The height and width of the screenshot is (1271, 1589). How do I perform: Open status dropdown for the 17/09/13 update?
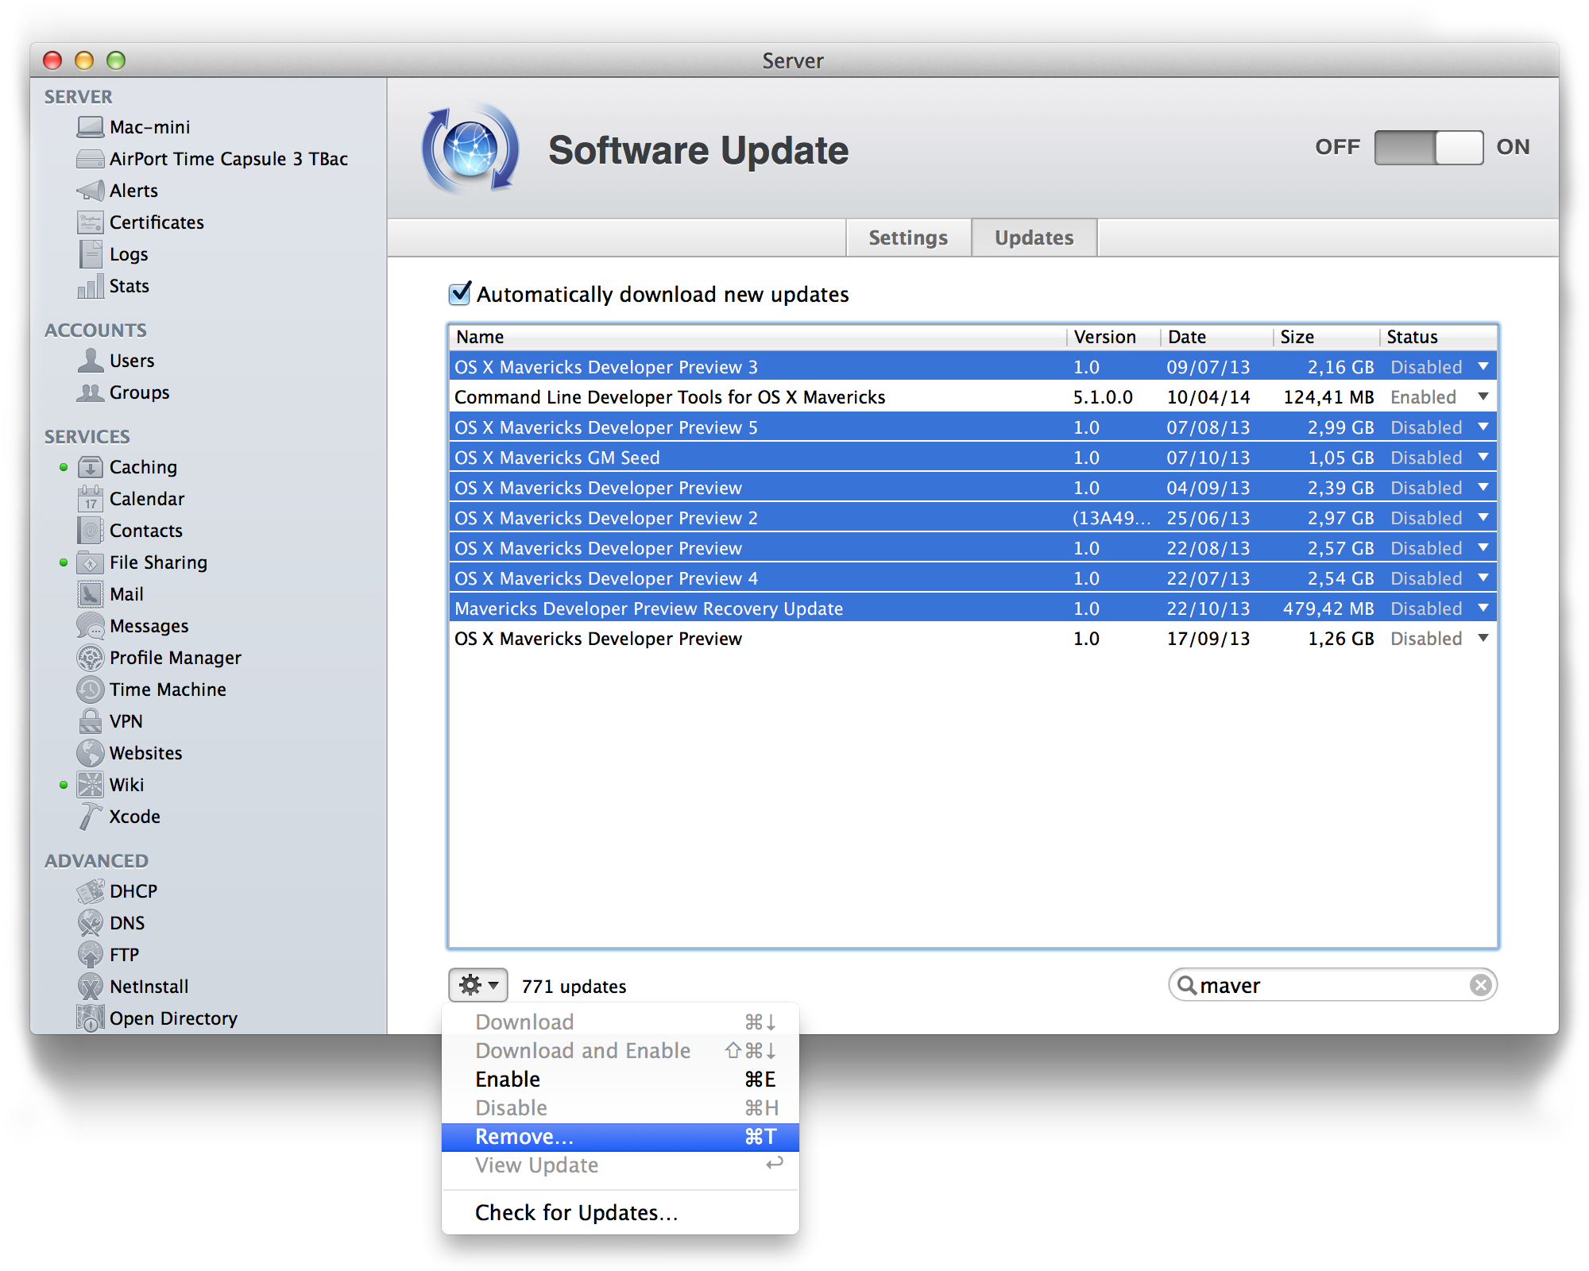pos(1483,639)
